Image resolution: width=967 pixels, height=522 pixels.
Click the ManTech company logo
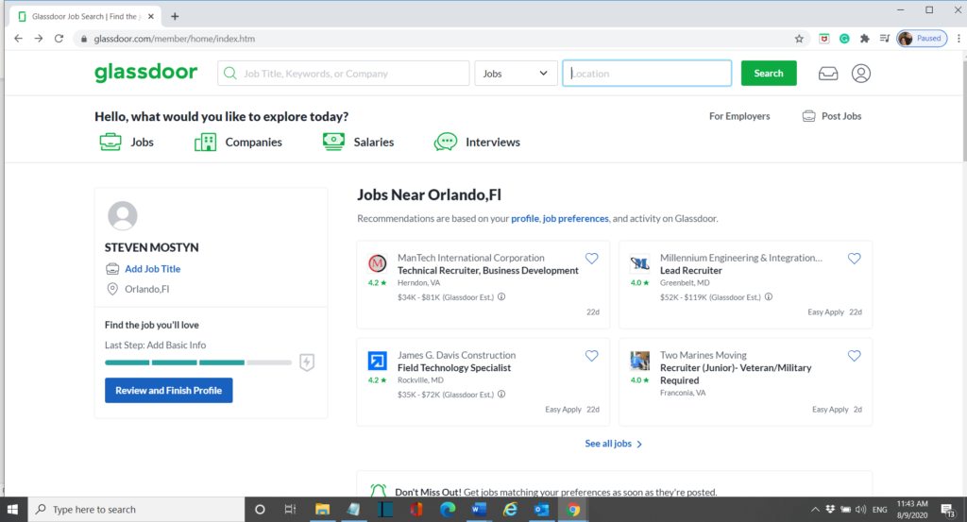point(378,263)
